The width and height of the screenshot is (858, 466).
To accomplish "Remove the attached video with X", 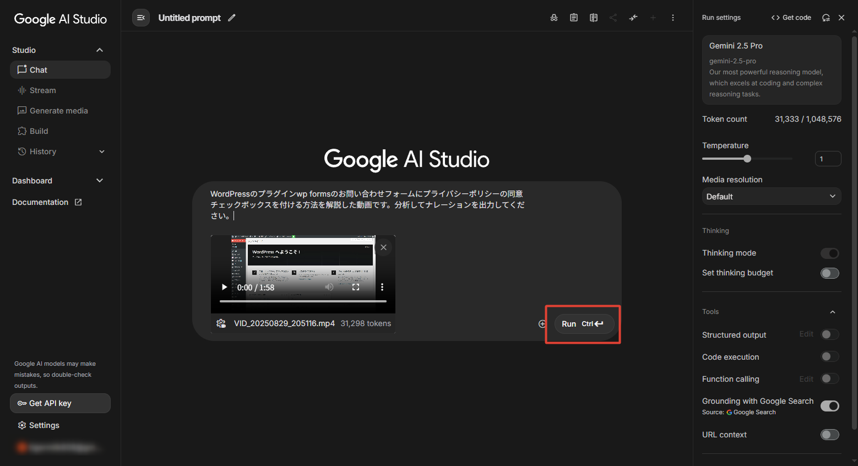I will (x=384, y=247).
